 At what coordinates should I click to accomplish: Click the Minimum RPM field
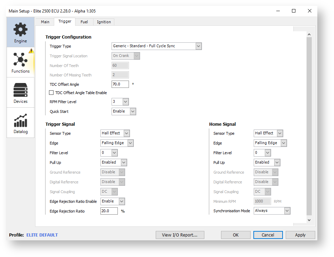[x=262, y=201]
